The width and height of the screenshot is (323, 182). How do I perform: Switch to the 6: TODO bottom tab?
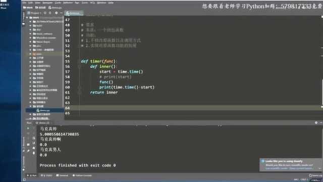point(46,175)
